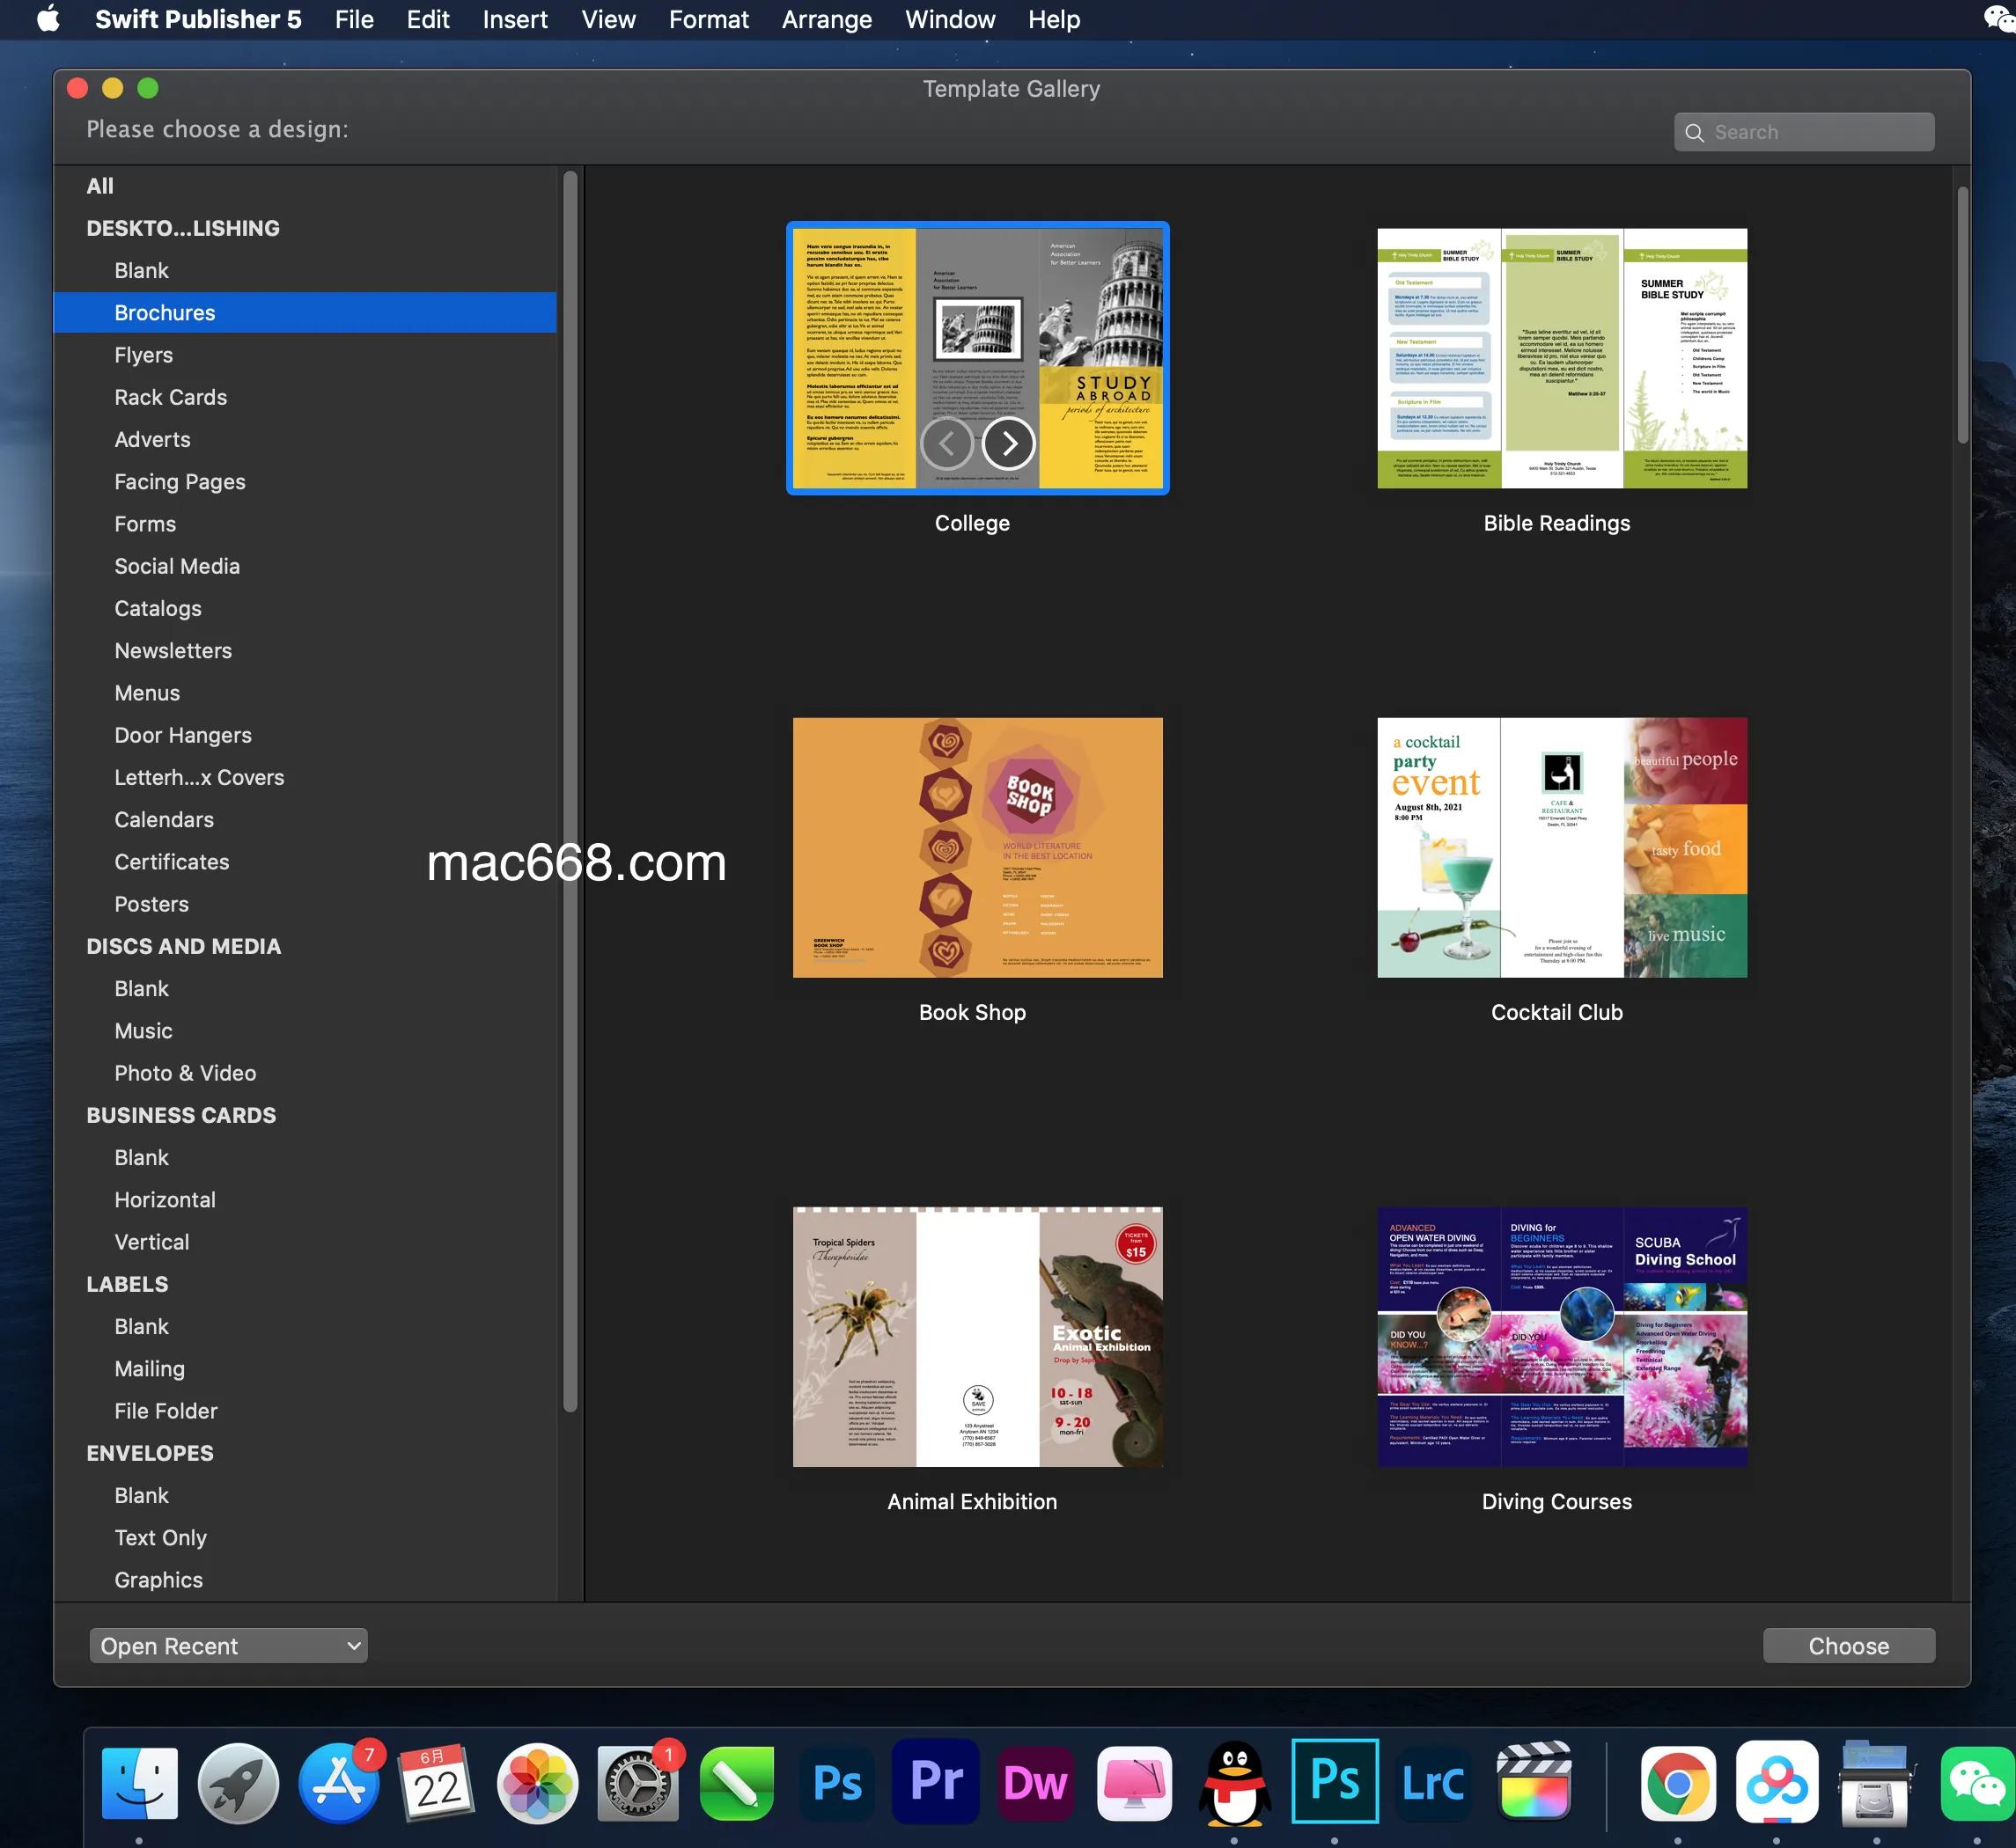Click the template gallery vertical scrollbar
This screenshot has width=2016, height=1848.
click(1962, 316)
